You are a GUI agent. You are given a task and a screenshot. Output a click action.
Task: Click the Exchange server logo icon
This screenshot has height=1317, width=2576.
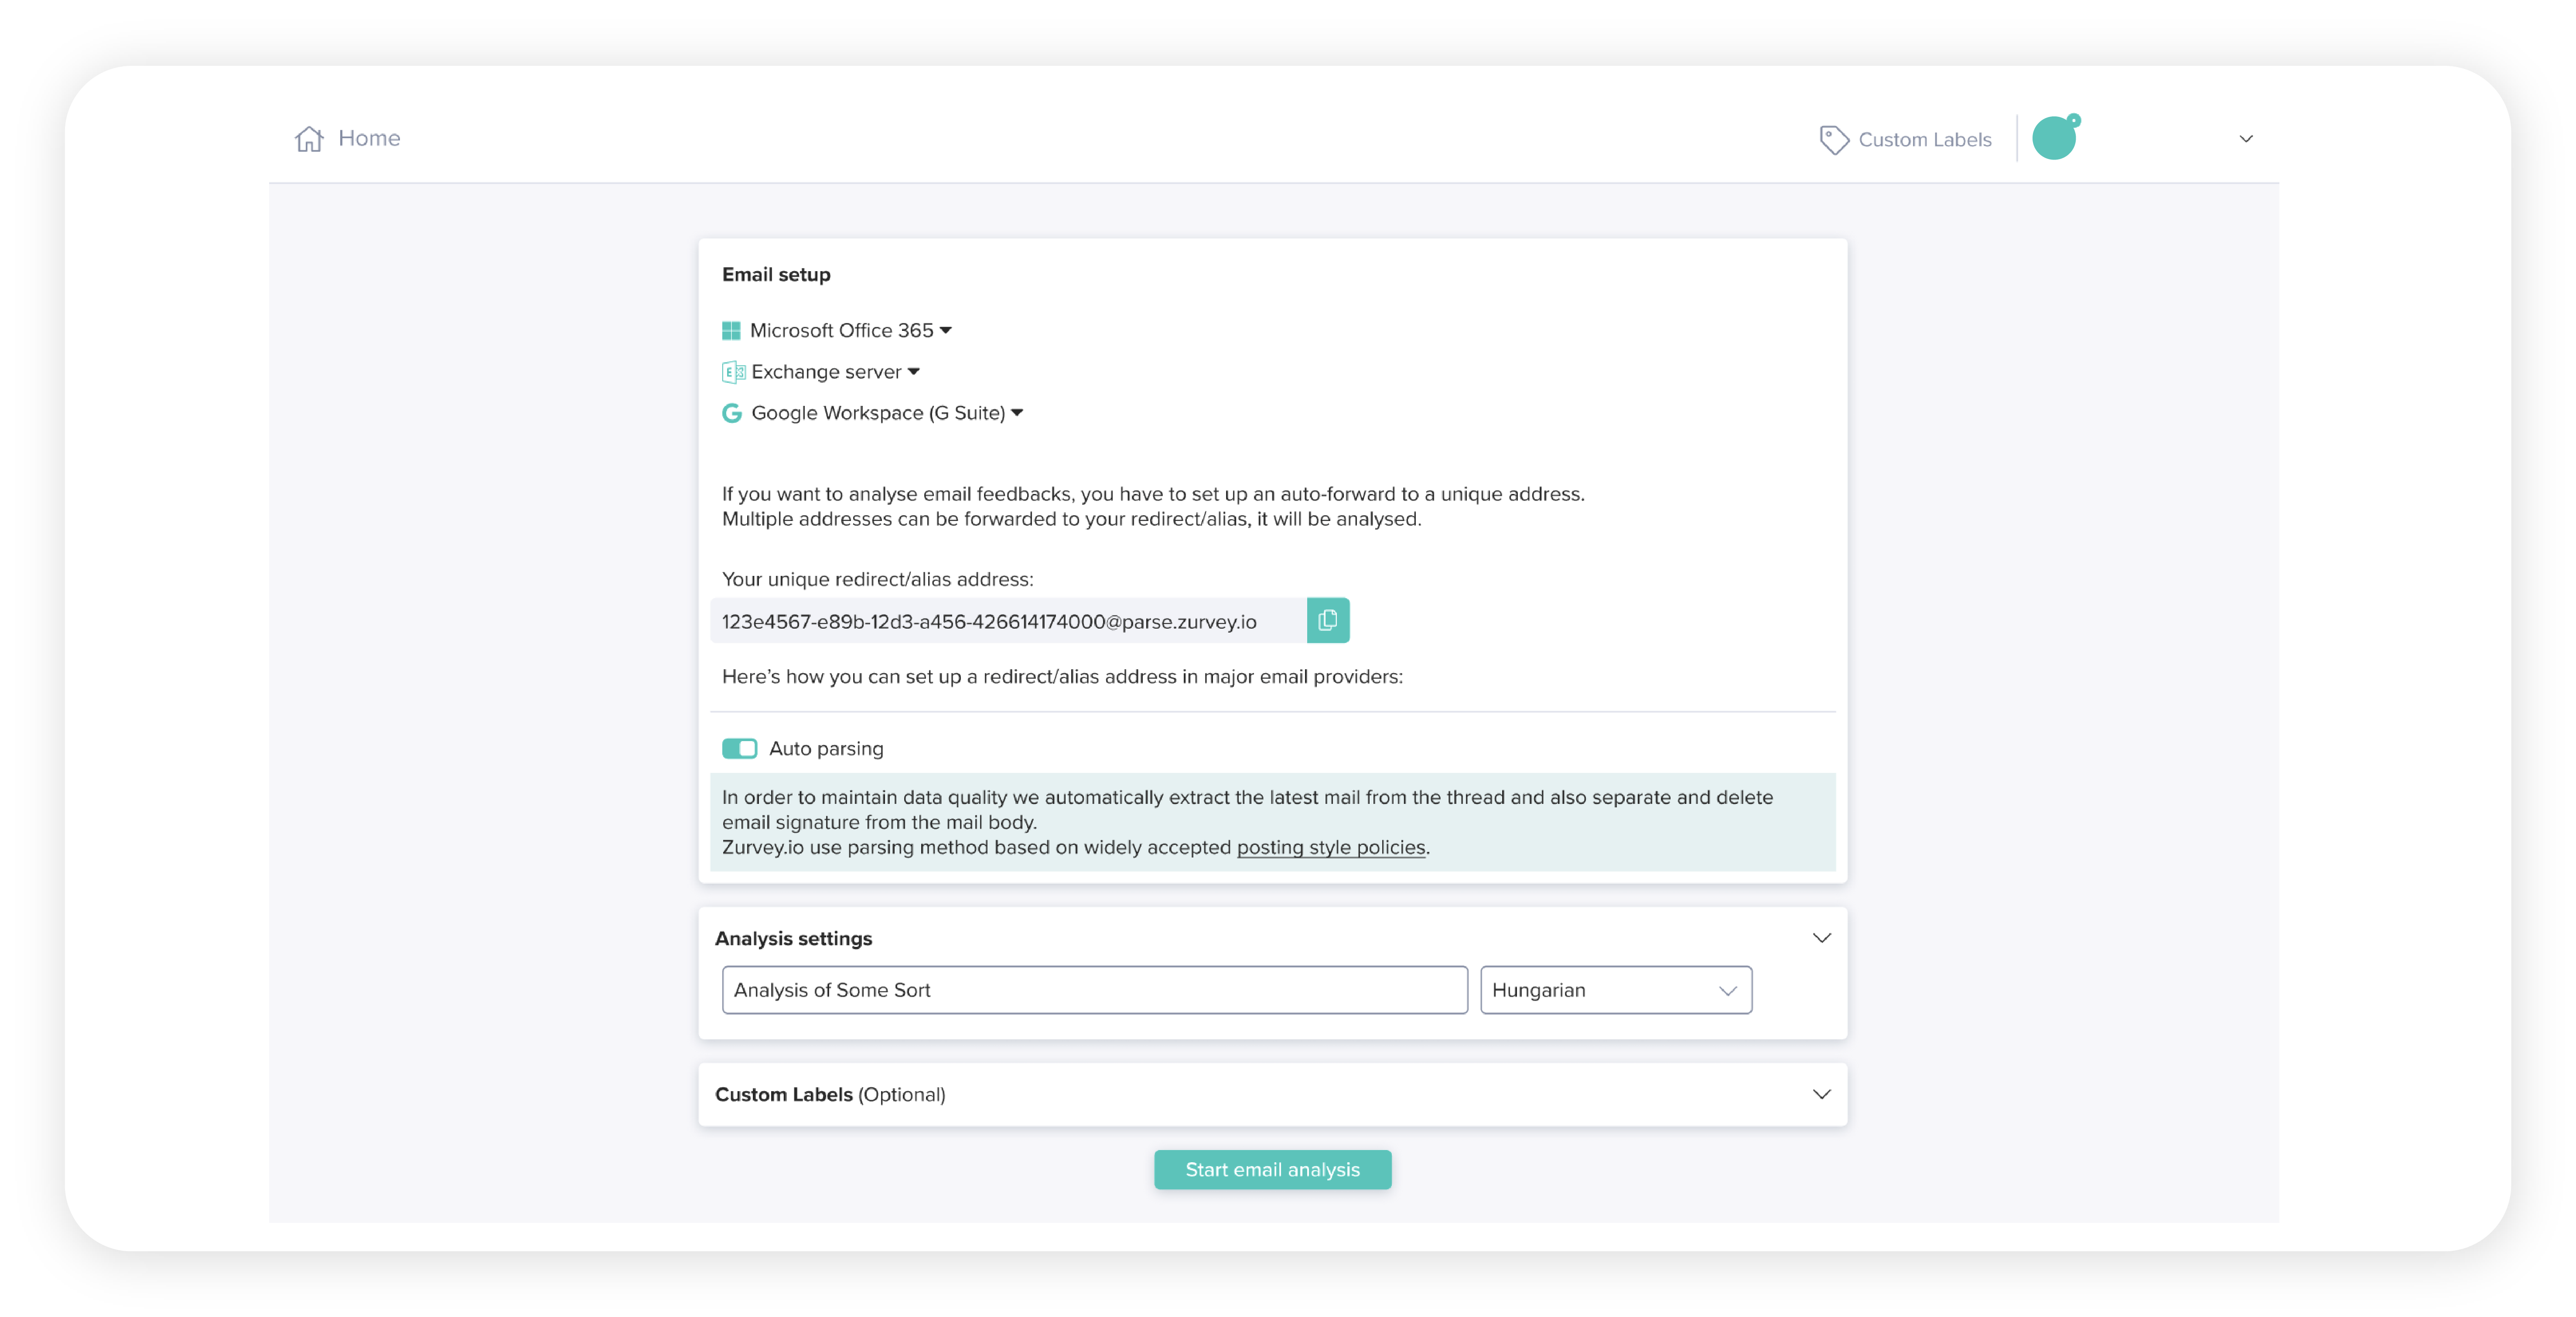733,373
